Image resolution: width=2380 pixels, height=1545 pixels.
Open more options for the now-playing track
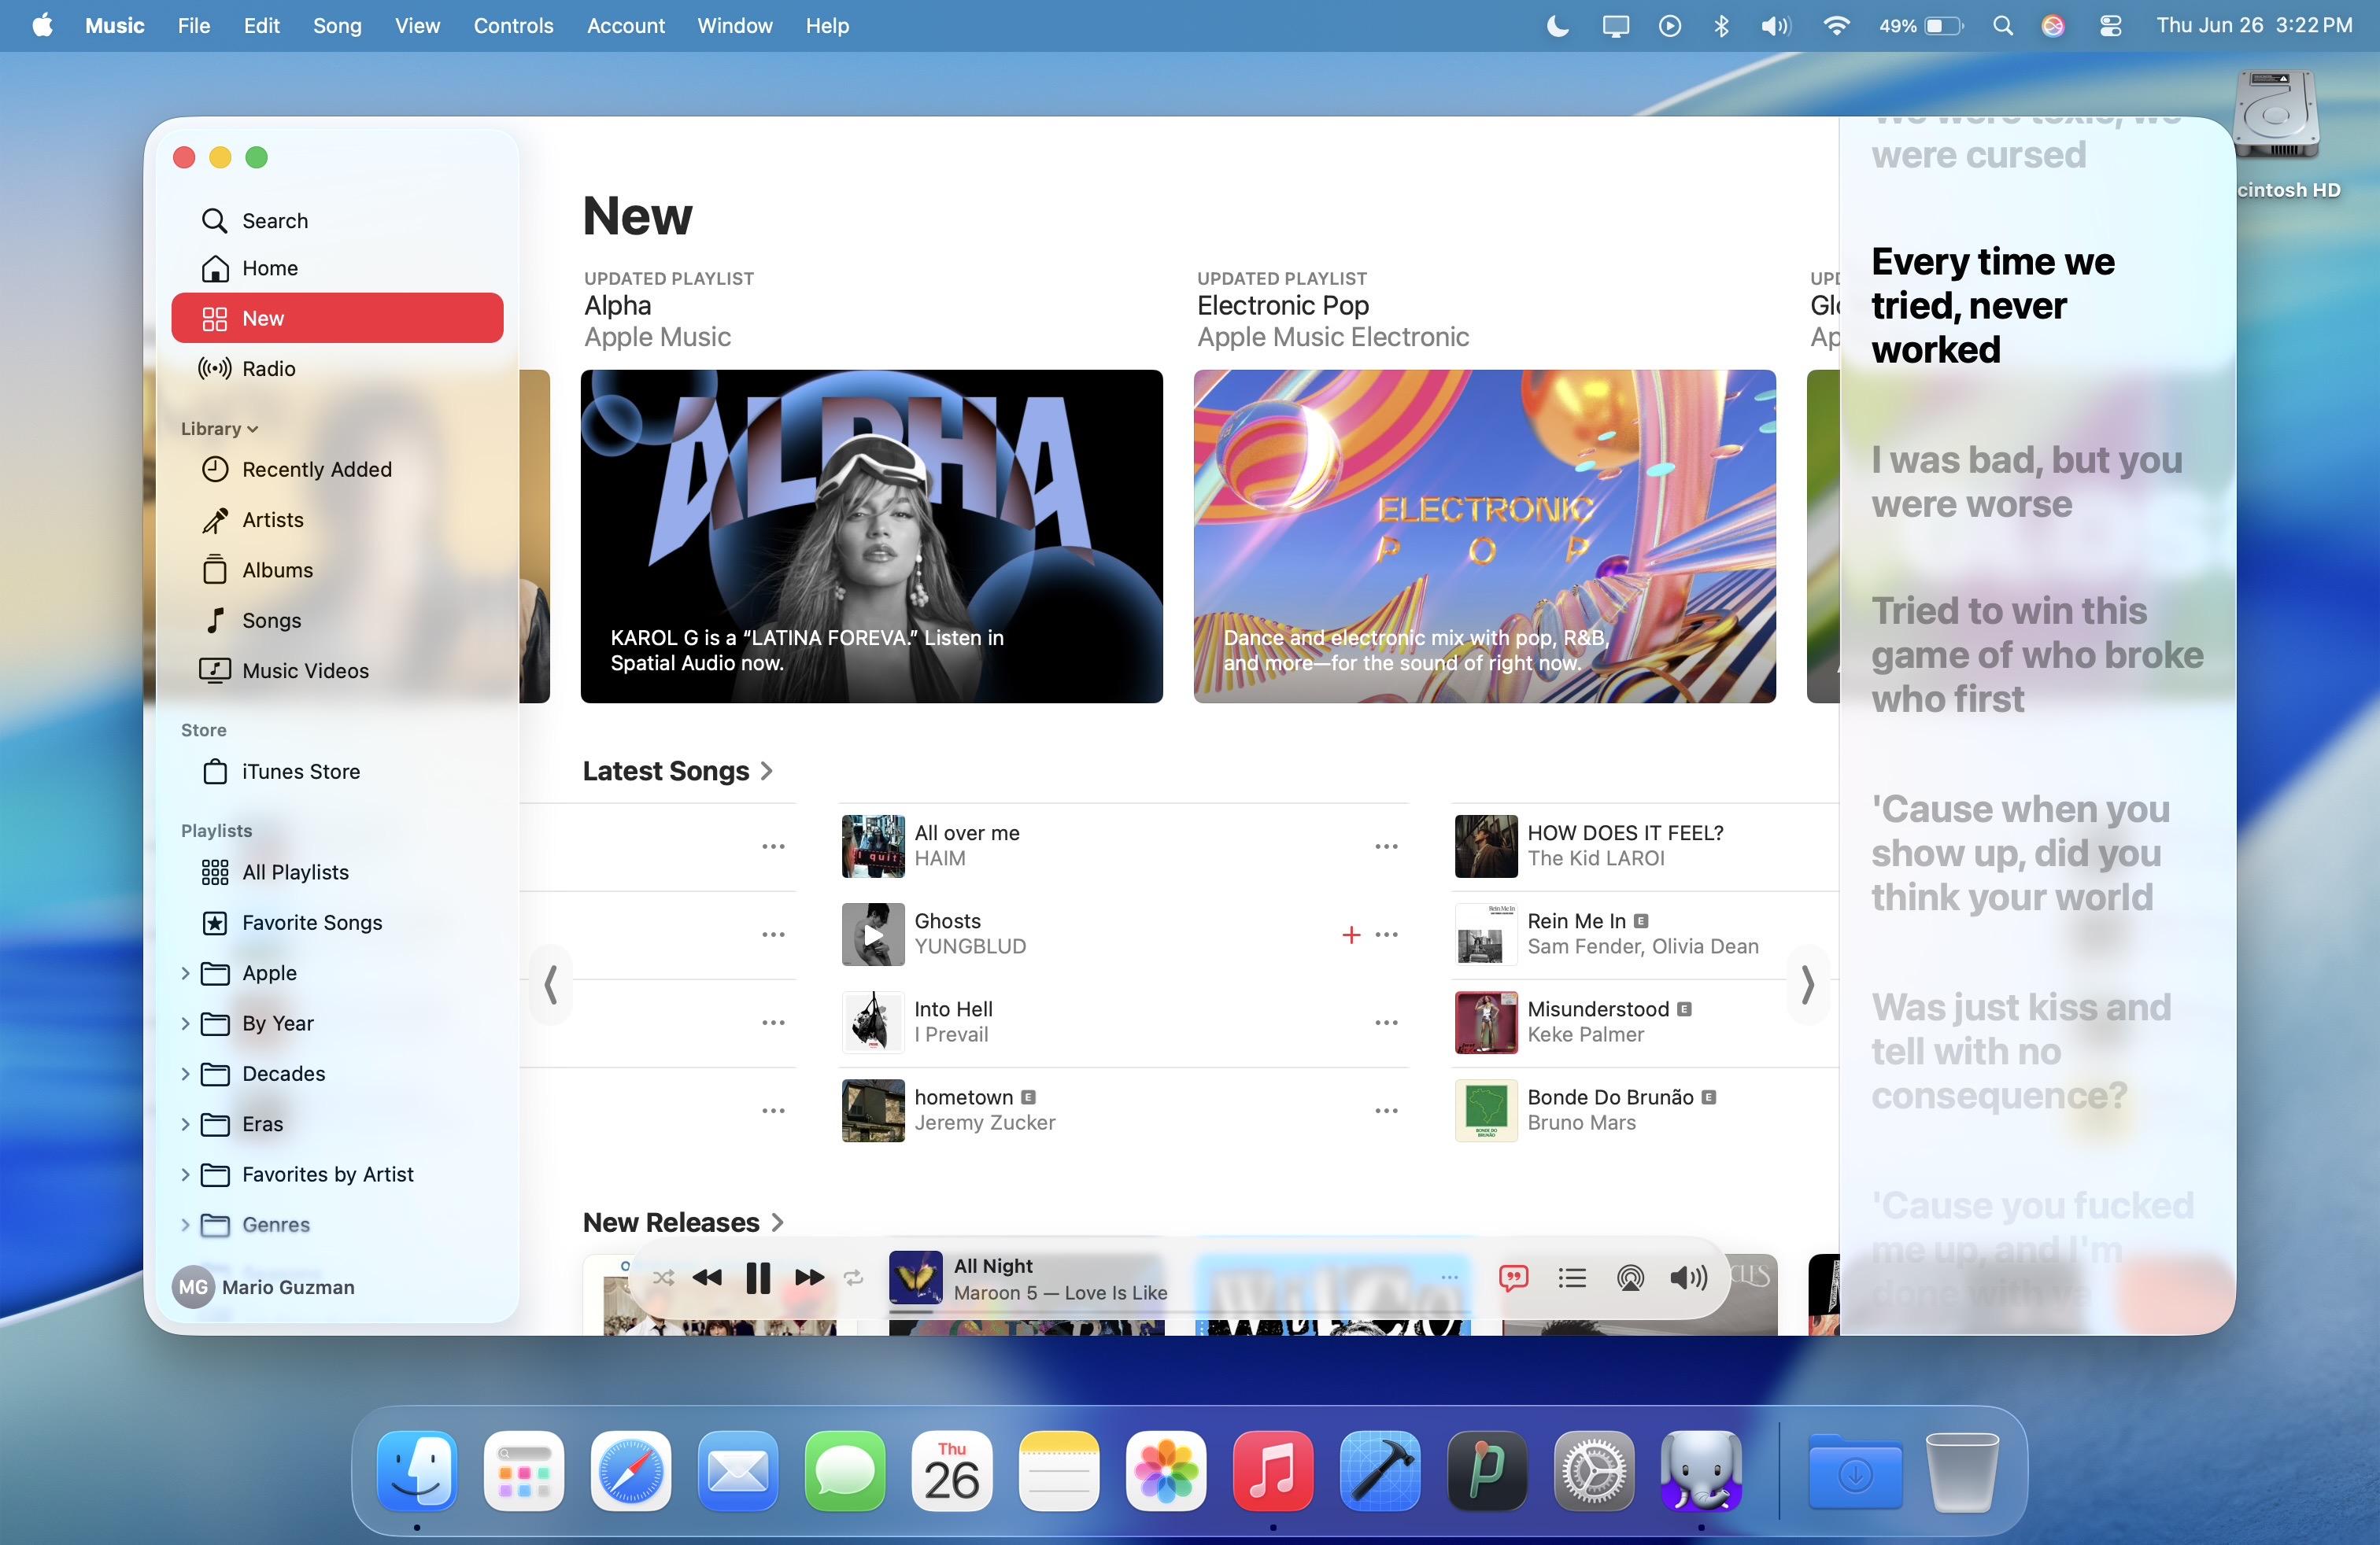click(x=1449, y=1278)
